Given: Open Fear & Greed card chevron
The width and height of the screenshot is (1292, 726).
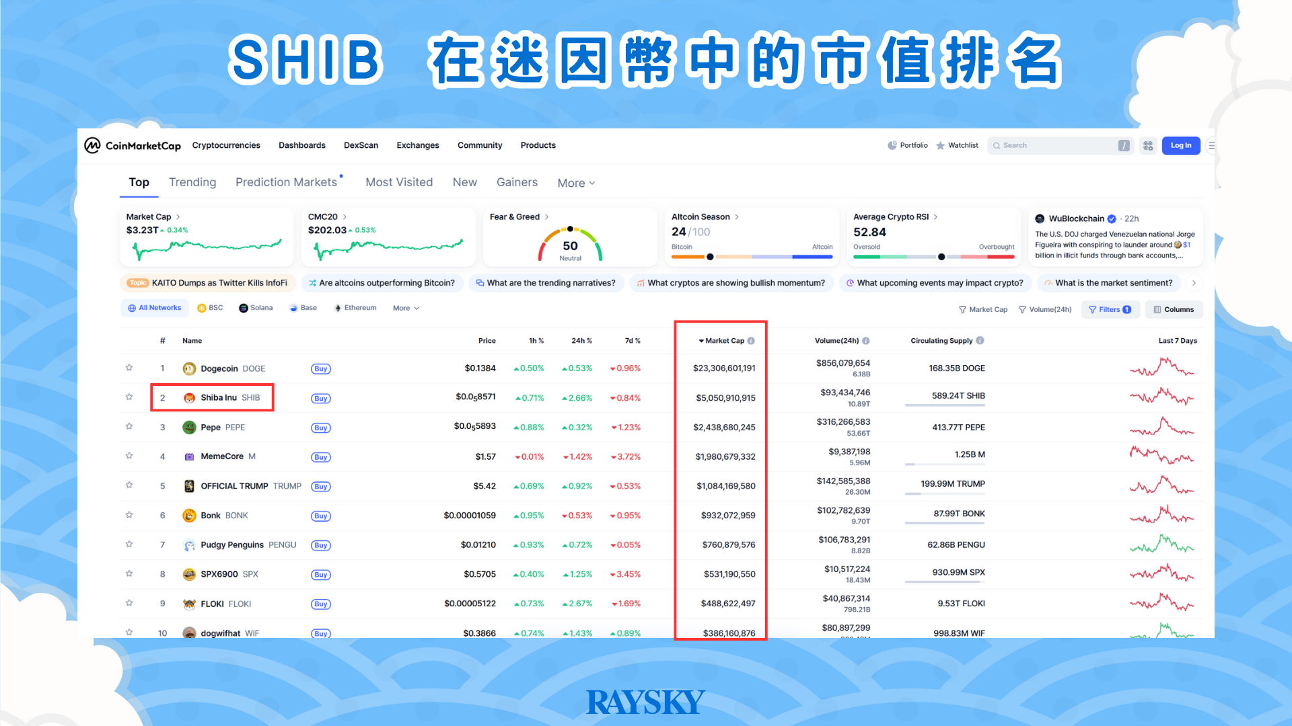Looking at the screenshot, I should [x=546, y=216].
